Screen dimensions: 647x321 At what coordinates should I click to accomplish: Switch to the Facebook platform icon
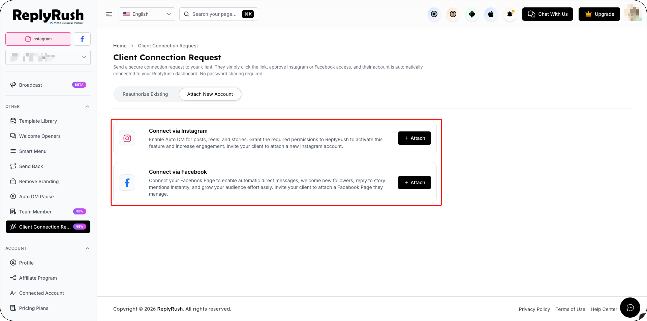(x=82, y=39)
